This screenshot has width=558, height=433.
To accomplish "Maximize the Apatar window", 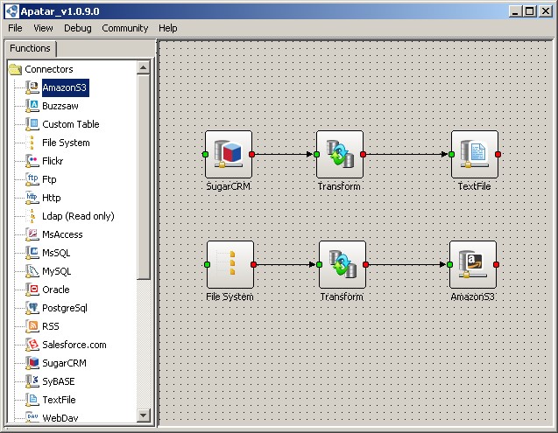I will click(x=529, y=11).
